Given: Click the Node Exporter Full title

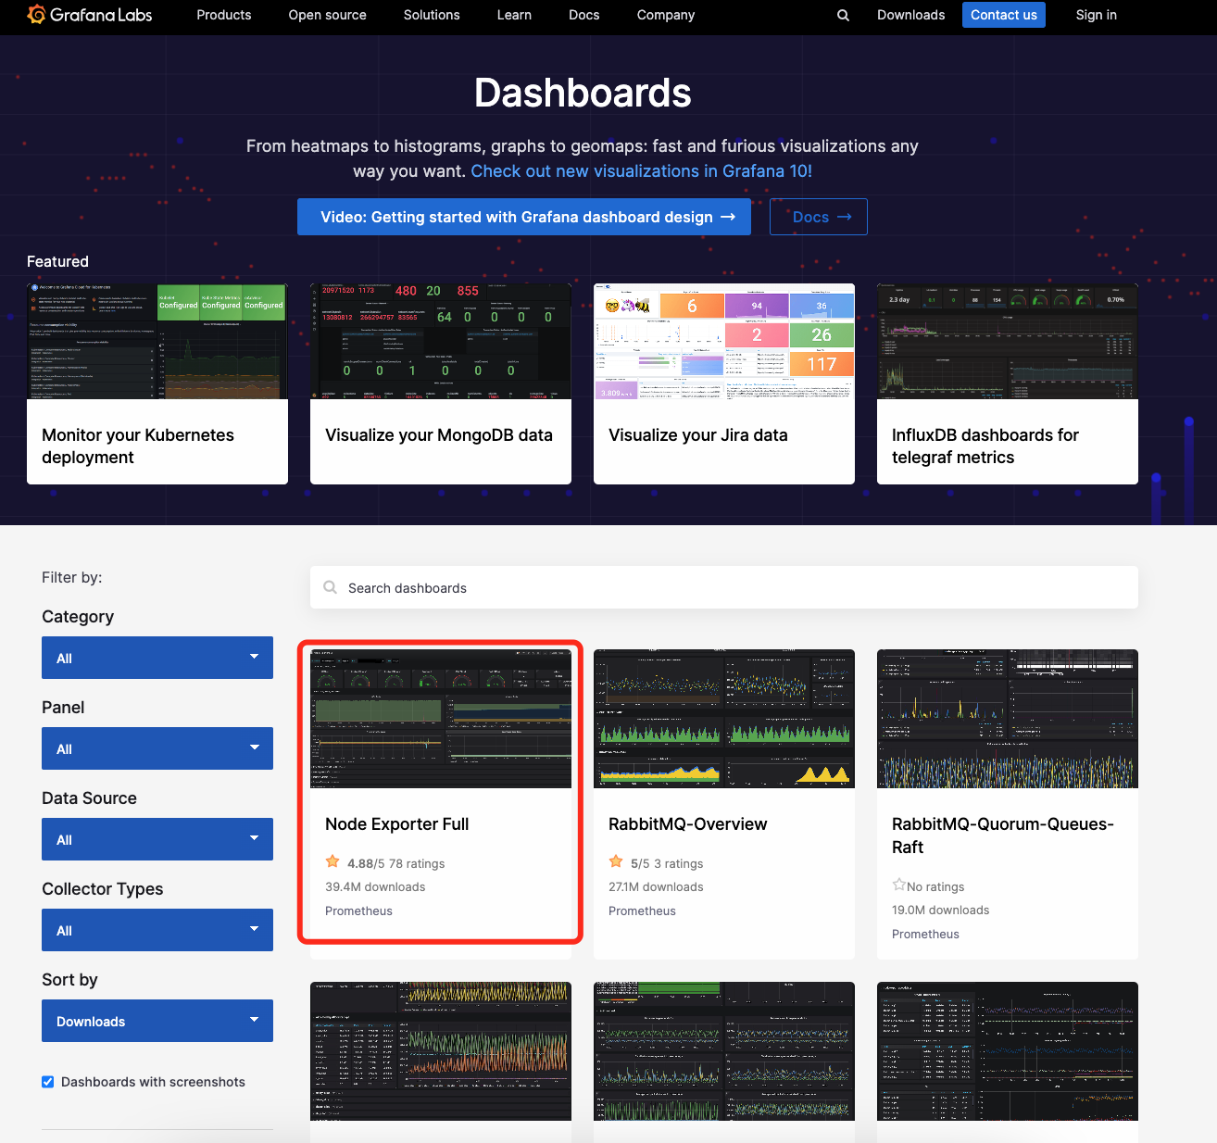Looking at the screenshot, I should (397, 824).
